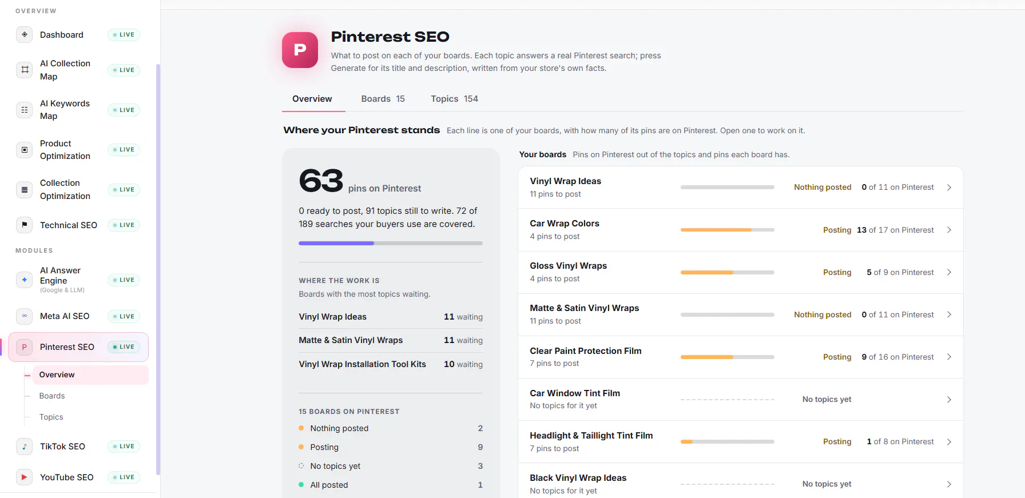The image size is (1025, 498).
Task: Open Boards under Pinterest SEO submenu
Action: (52, 396)
